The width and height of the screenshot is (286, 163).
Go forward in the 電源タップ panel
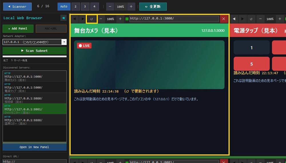tap(243, 19)
